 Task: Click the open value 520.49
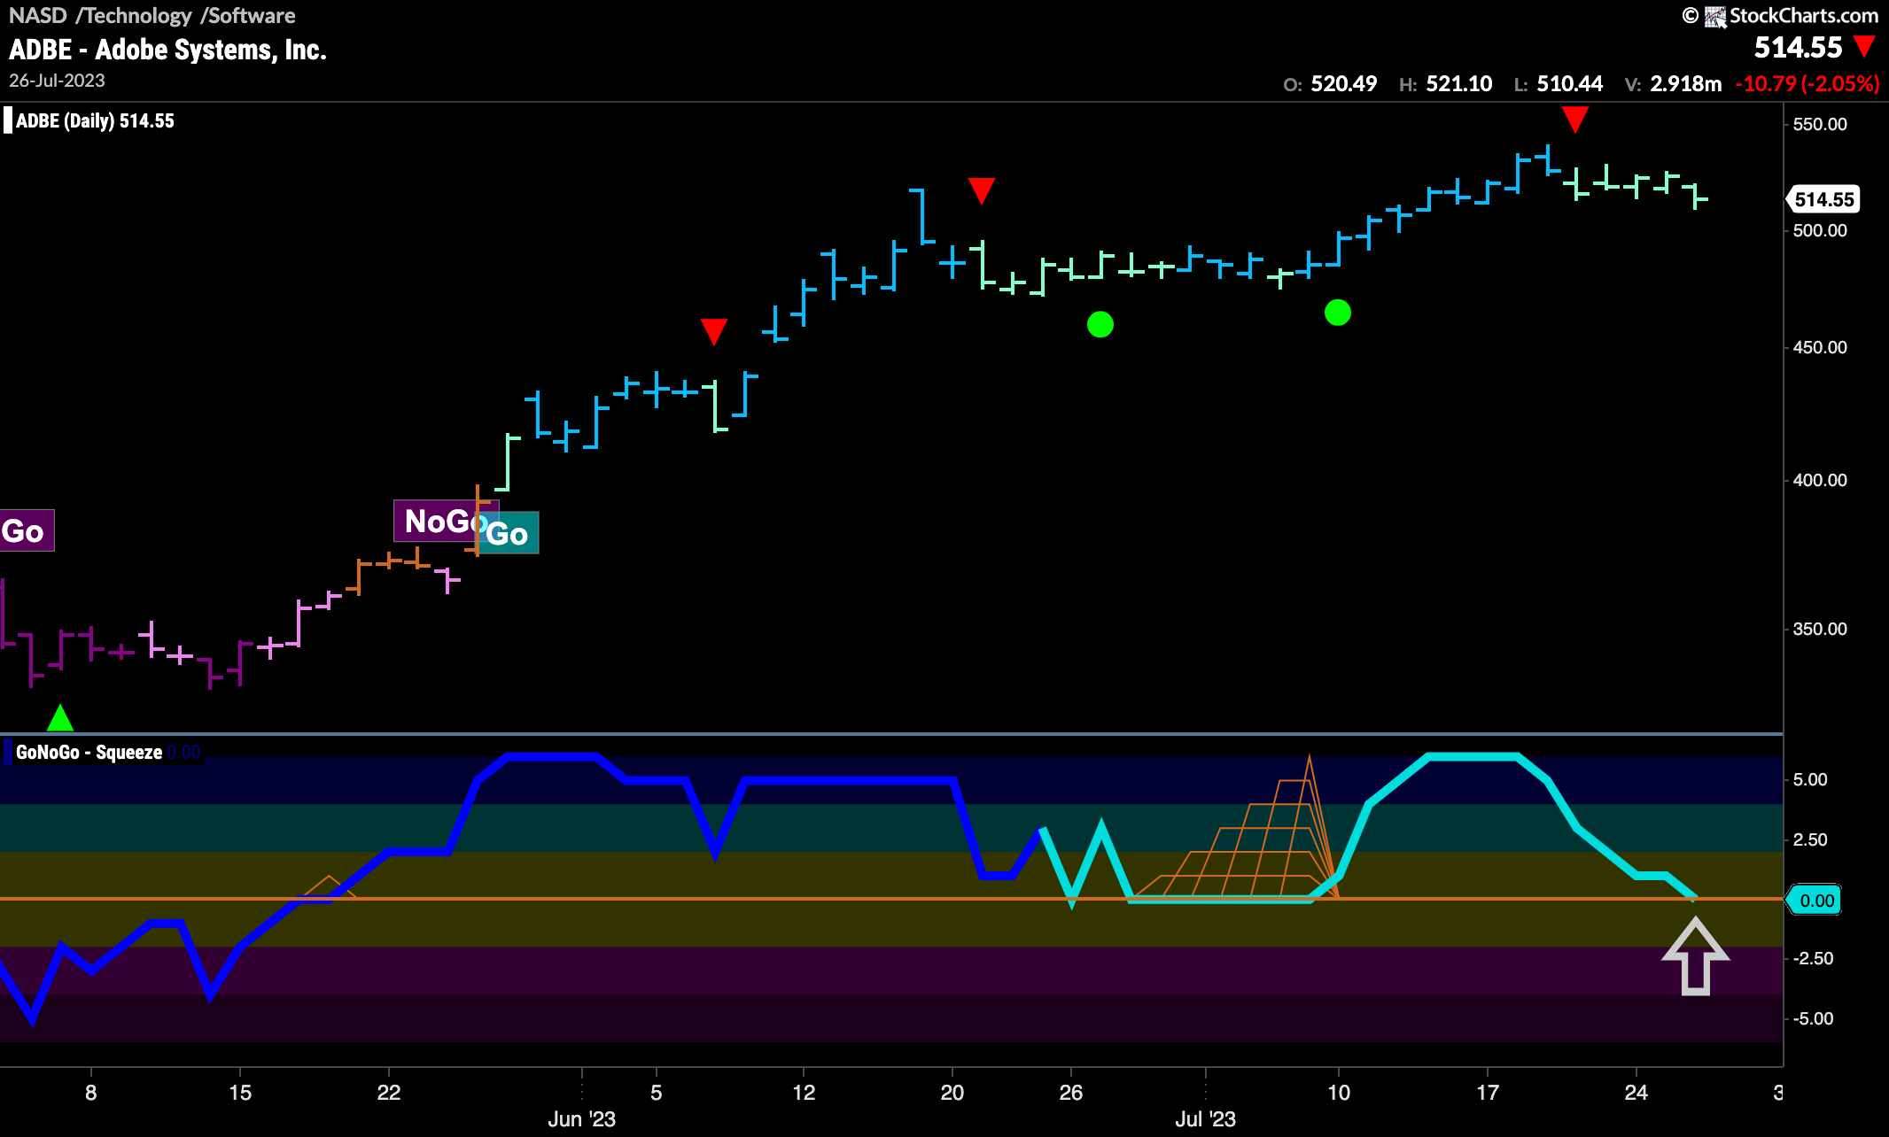[x=1343, y=84]
